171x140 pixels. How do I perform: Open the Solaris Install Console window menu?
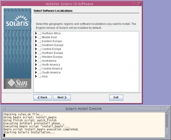coord(4,109)
